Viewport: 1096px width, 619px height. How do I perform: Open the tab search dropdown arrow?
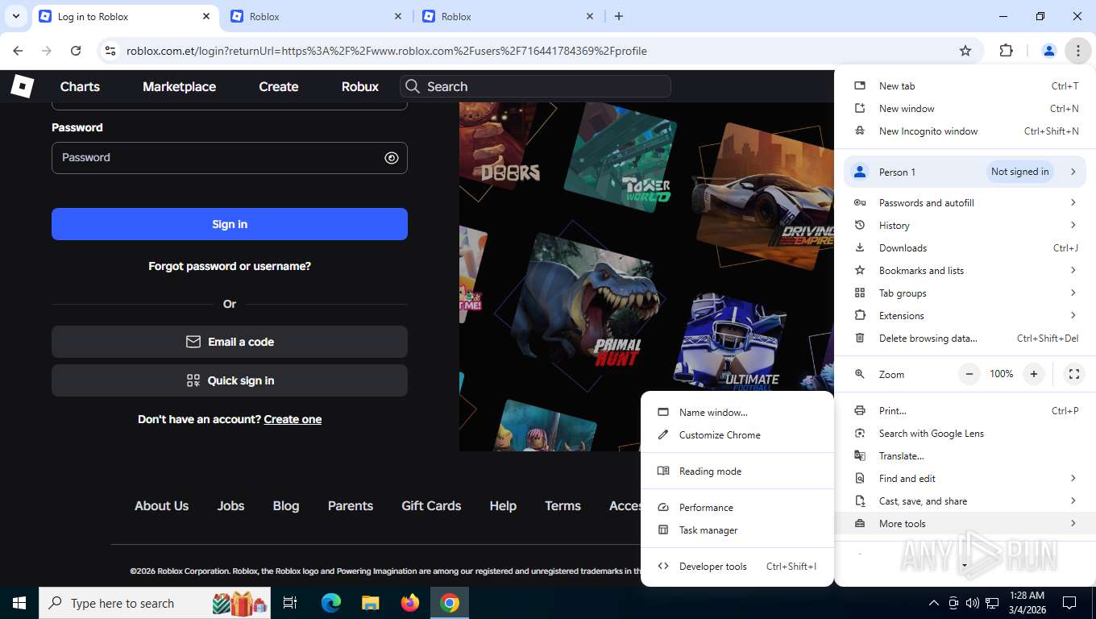[x=15, y=16]
